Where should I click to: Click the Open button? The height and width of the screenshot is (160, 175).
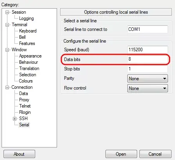[x=121, y=154]
